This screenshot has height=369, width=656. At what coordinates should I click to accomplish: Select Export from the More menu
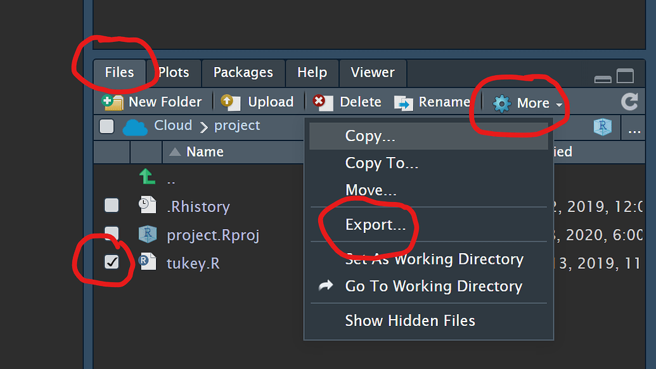coord(376,225)
